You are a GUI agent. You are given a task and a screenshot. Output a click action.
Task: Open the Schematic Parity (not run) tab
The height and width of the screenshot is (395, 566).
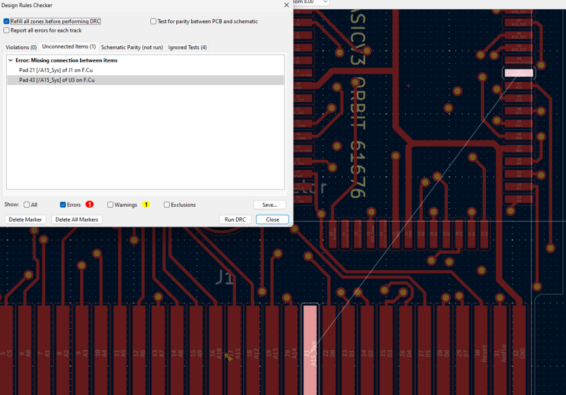coord(132,48)
